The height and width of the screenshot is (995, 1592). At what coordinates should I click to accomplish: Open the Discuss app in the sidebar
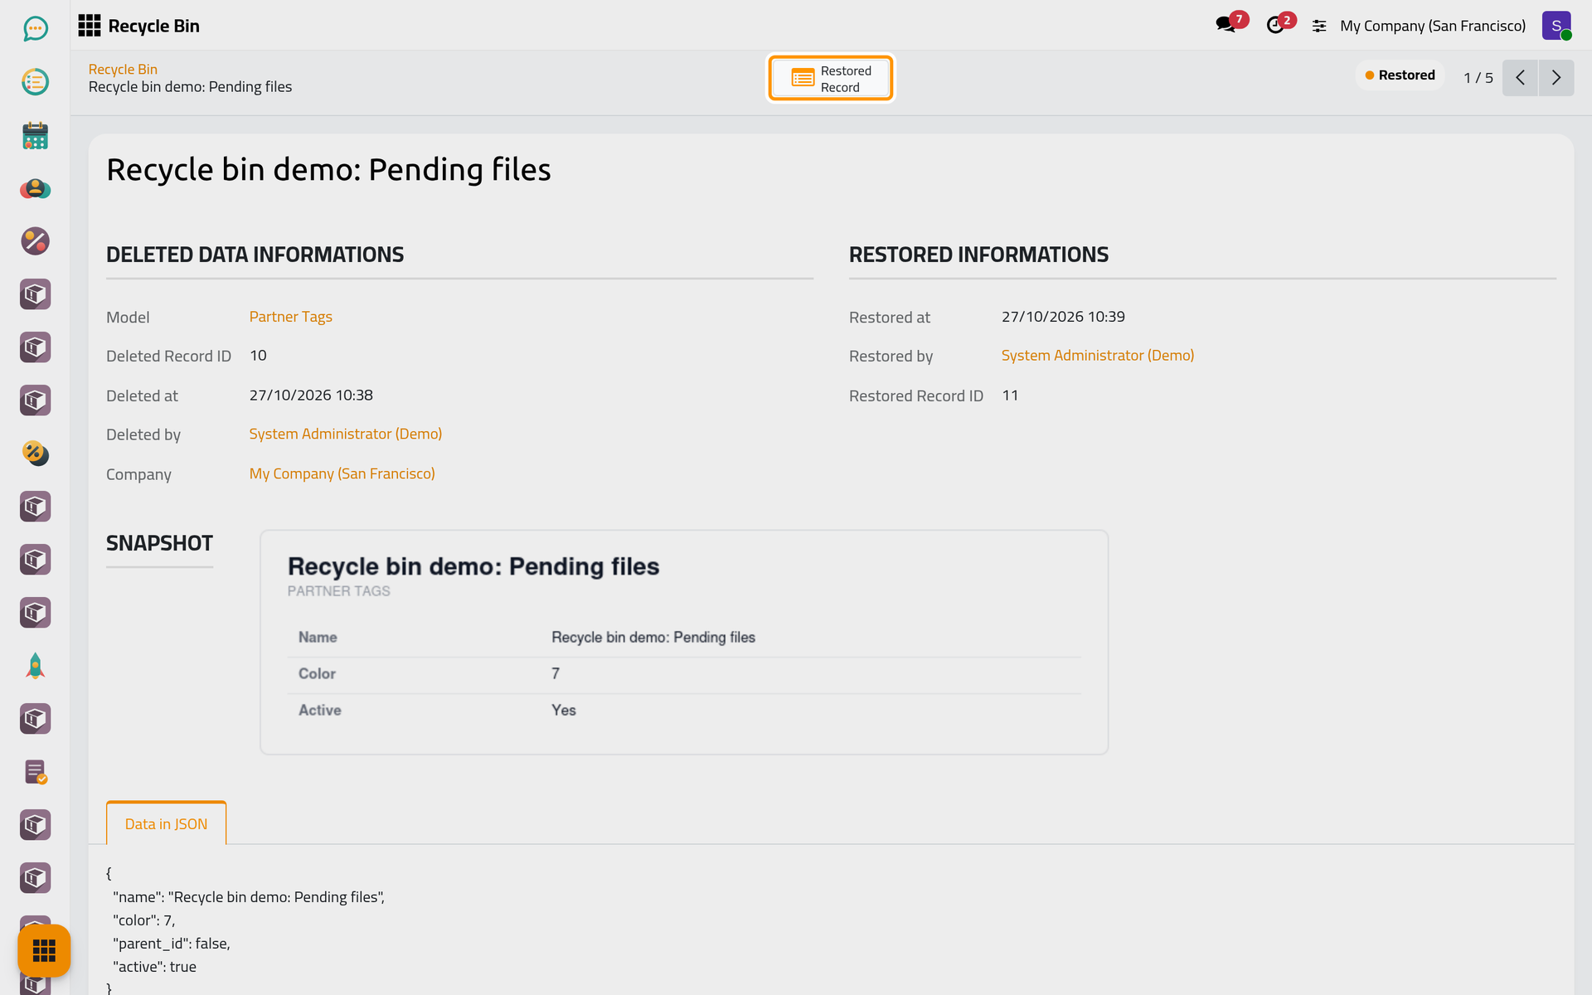pyautogui.click(x=35, y=29)
